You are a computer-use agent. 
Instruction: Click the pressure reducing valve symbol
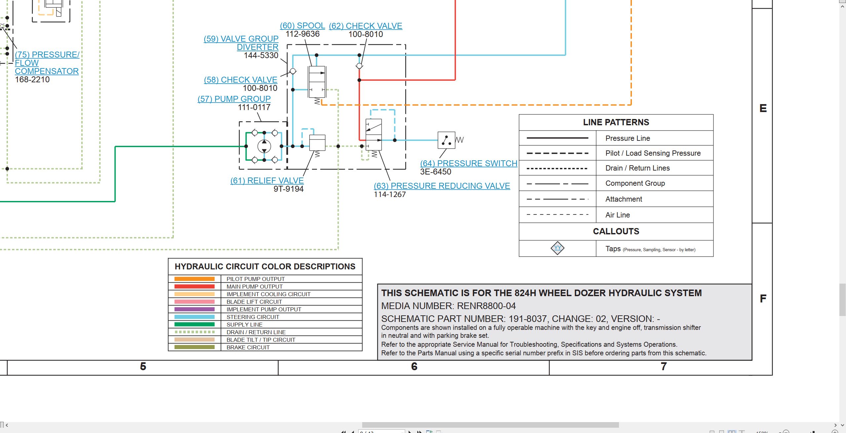pyautogui.click(x=374, y=135)
